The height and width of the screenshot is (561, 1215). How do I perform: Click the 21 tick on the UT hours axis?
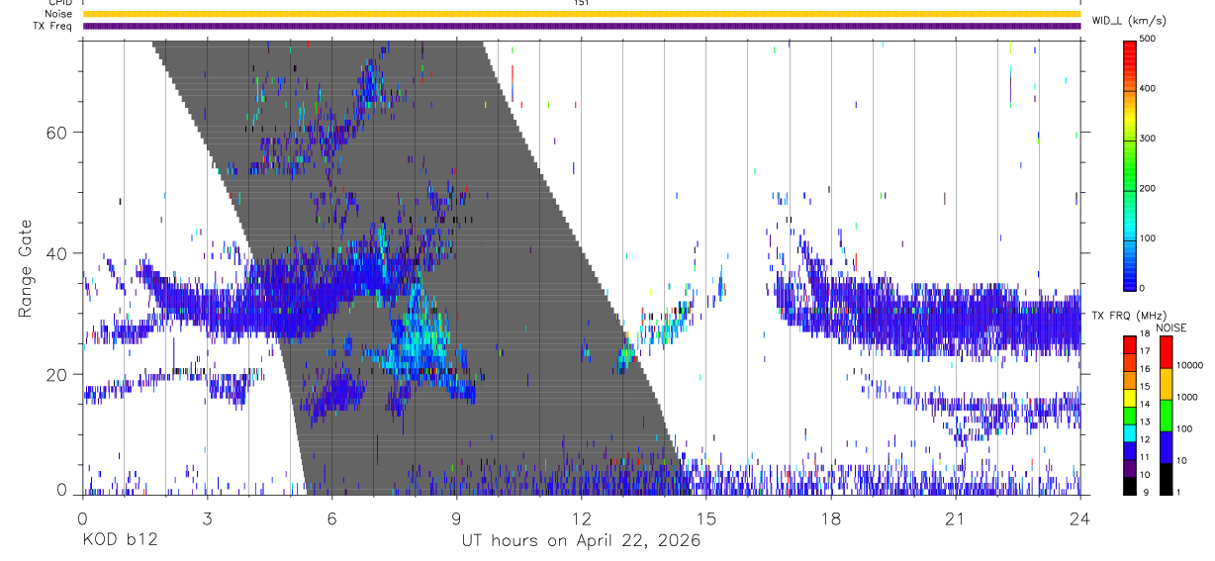[956, 518]
